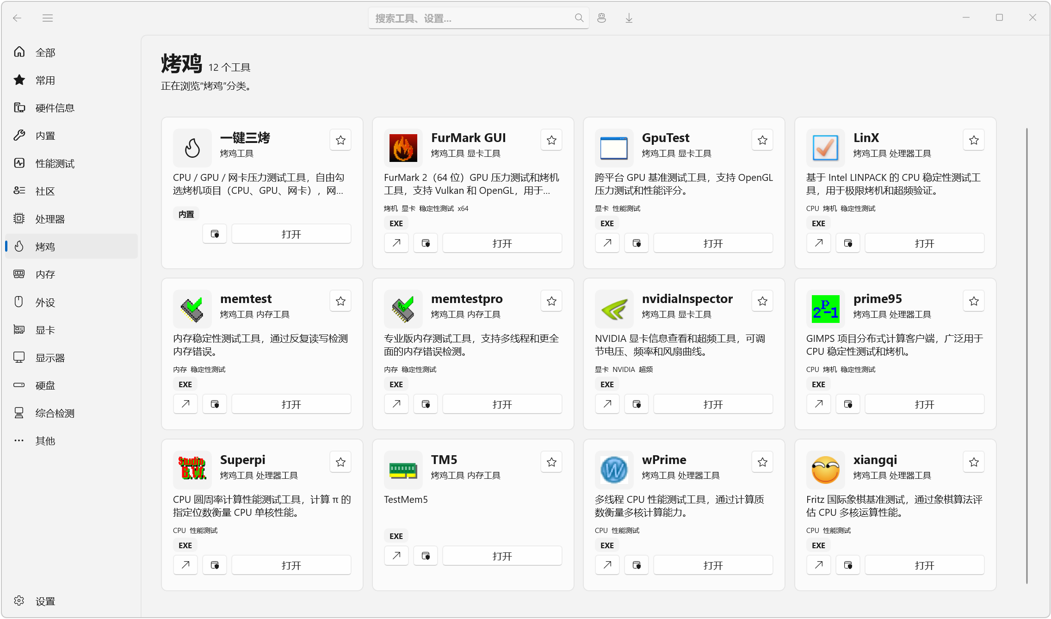Click the FurMark flame app icon
This screenshot has height=619, width=1051.
(x=403, y=148)
